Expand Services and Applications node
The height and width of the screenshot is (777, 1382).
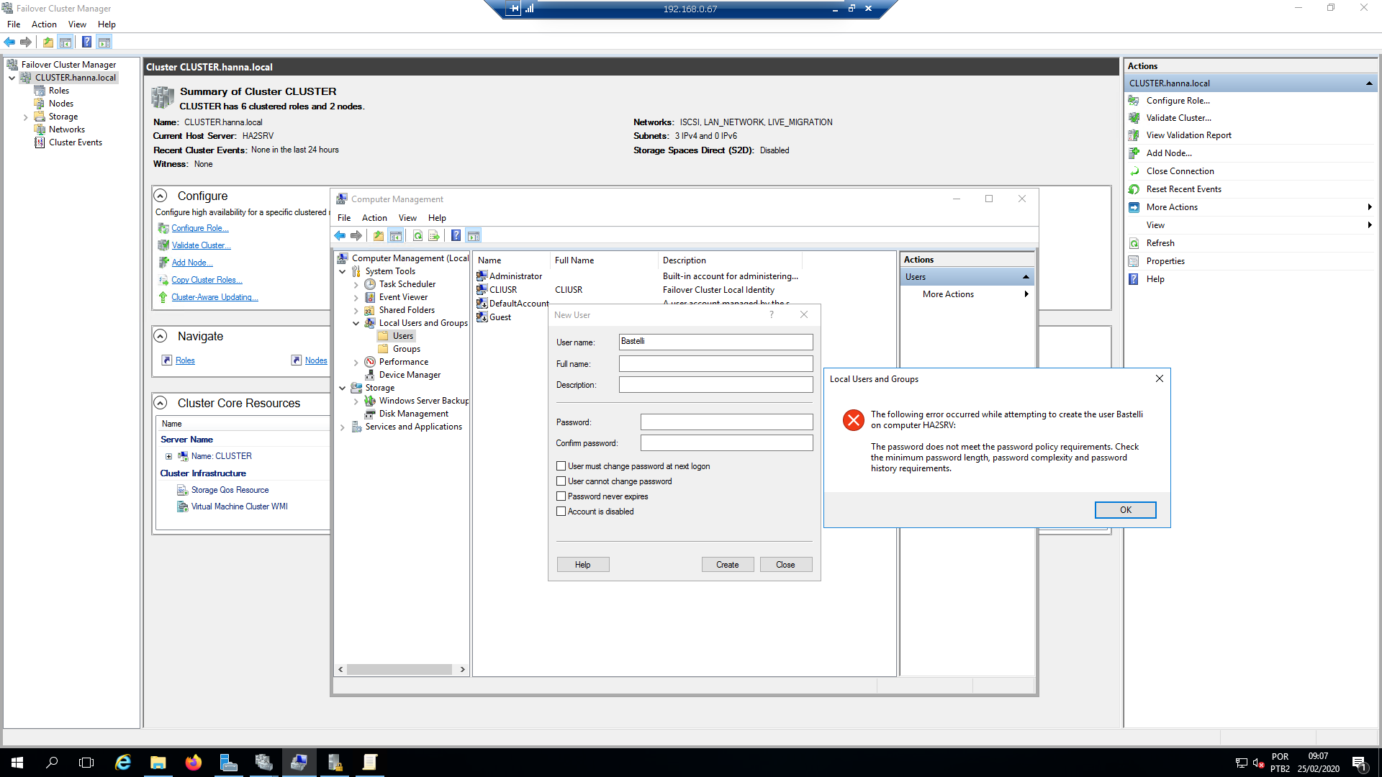pos(343,427)
